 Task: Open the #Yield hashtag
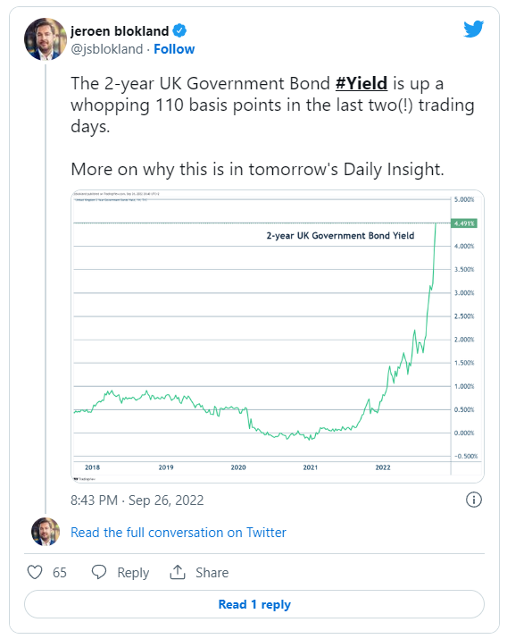pyautogui.click(x=362, y=83)
